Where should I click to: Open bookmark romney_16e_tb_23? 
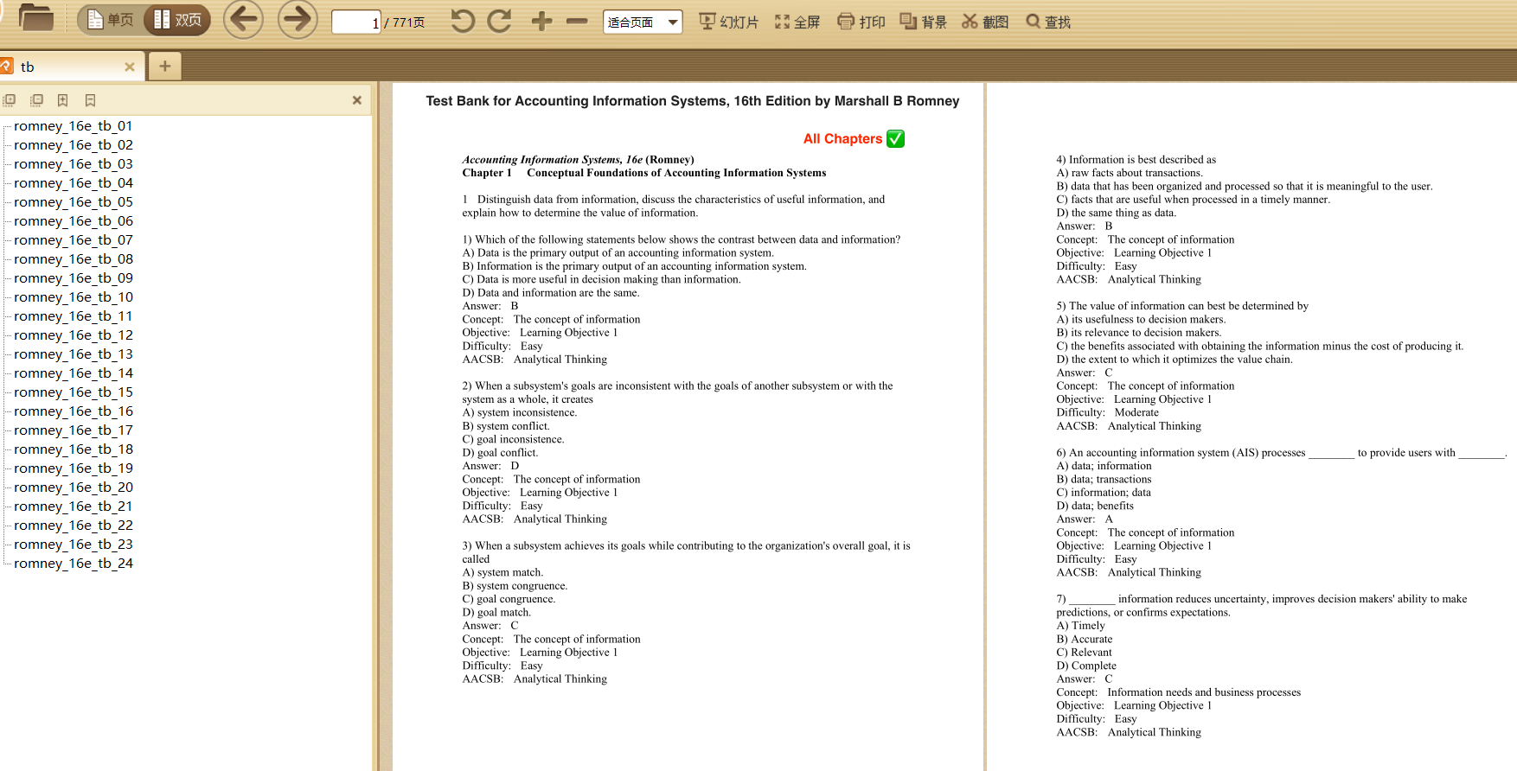click(x=74, y=545)
